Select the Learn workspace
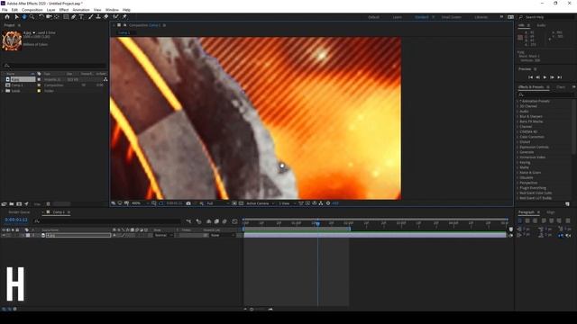This screenshot has height=324, width=577. [x=397, y=17]
